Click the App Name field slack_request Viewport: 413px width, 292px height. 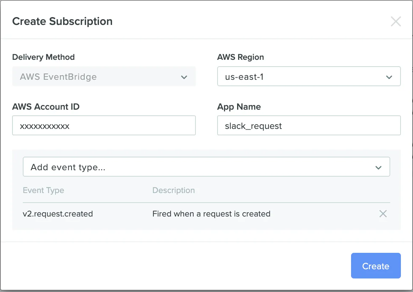(x=309, y=125)
